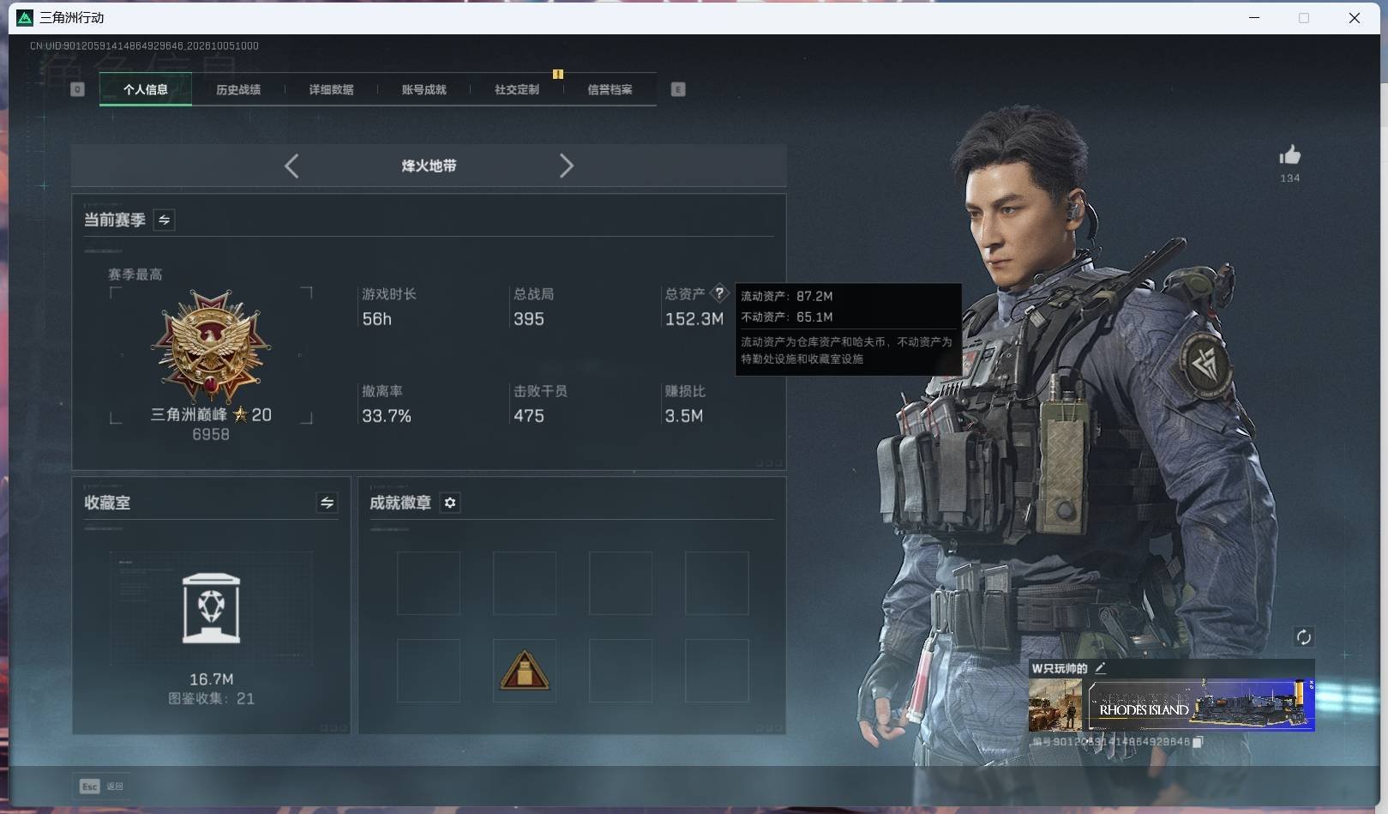The height and width of the screenshot is (814, 1388).
Task: Click the E next tab key icon
Action: click(x=678, y=89)
